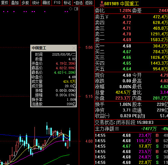Image resolution: width=168 pixels, height=165 pixels.
Task: Click the ¥ icon next to 卖五
Action: click(x=107, y=17)
